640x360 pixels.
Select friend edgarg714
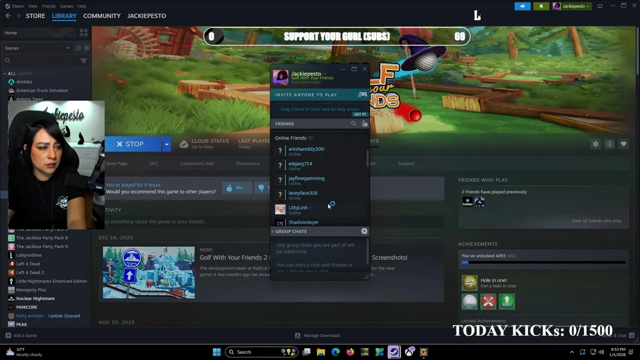320,165
